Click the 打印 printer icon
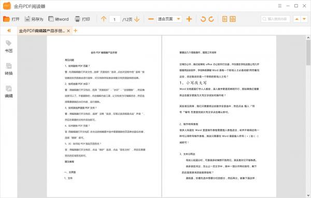 tap(77, 19)
